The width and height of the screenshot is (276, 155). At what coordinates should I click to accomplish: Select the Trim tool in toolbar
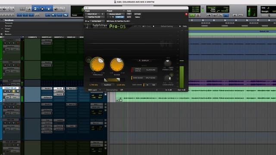click(35, 9)
